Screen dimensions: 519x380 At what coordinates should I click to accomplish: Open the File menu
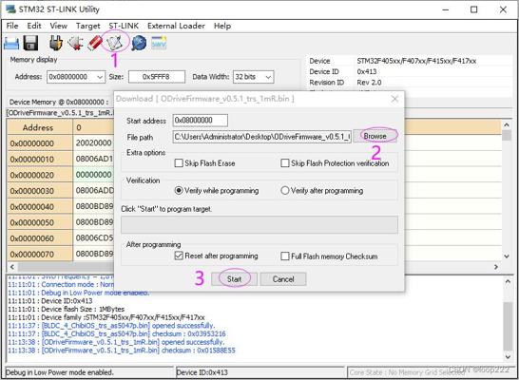point(12,26)
